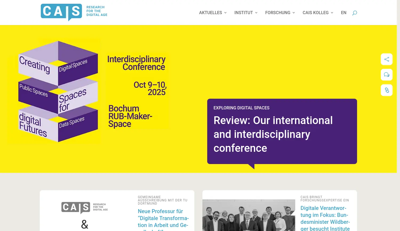The height and width of the screenshot is (231, 400).
Task: Open the search magnifier icon
Action: (x=354, y=13)
